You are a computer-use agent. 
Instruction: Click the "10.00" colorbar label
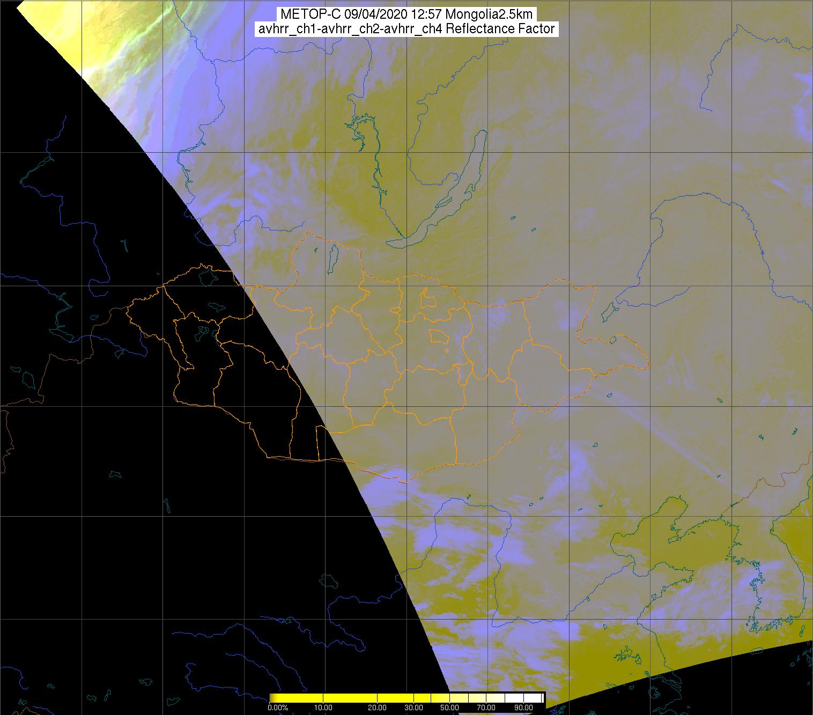(324, 708)
